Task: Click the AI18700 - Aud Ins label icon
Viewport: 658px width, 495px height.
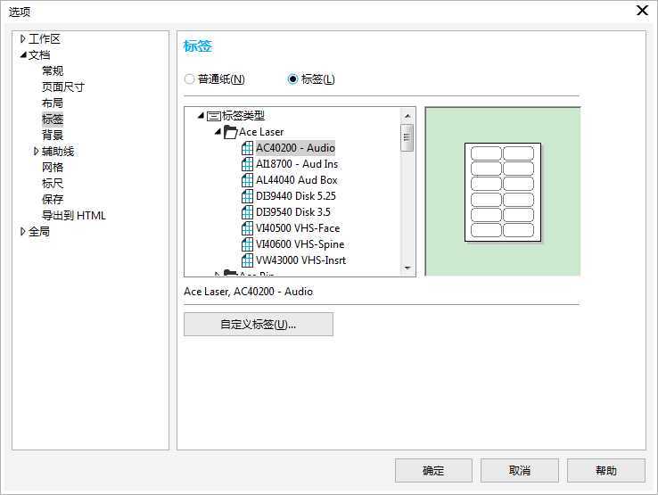Action: point(248,164)
